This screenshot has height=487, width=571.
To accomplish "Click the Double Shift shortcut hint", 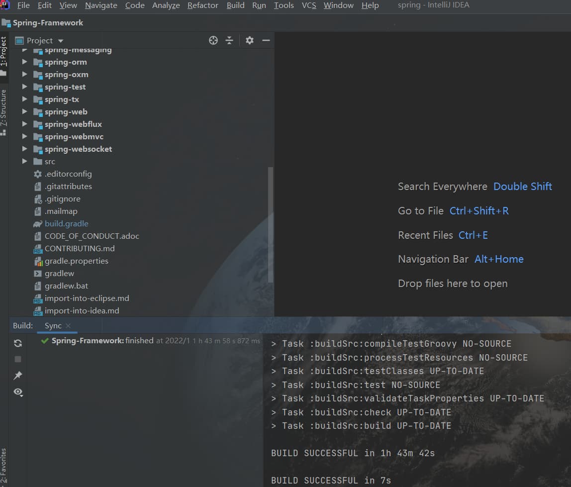I will click(523, 187).
